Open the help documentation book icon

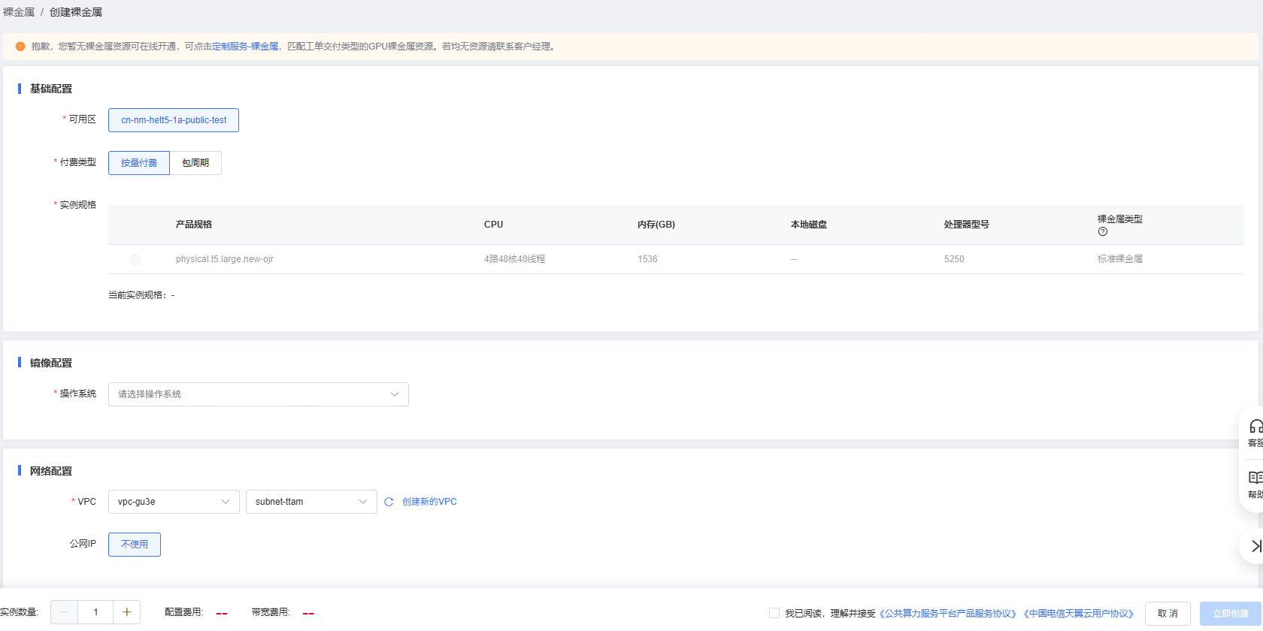[1255, 478]
